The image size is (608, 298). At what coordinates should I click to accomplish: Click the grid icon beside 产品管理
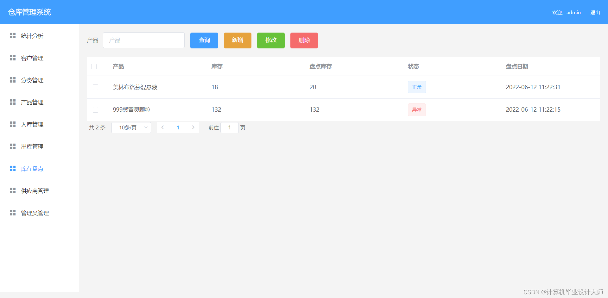13,102
